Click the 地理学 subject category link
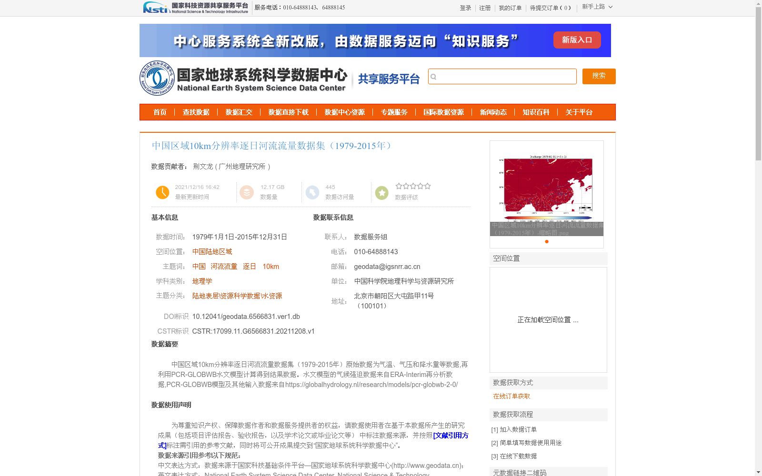The image size is (762, 476). (x=202, y=281)
